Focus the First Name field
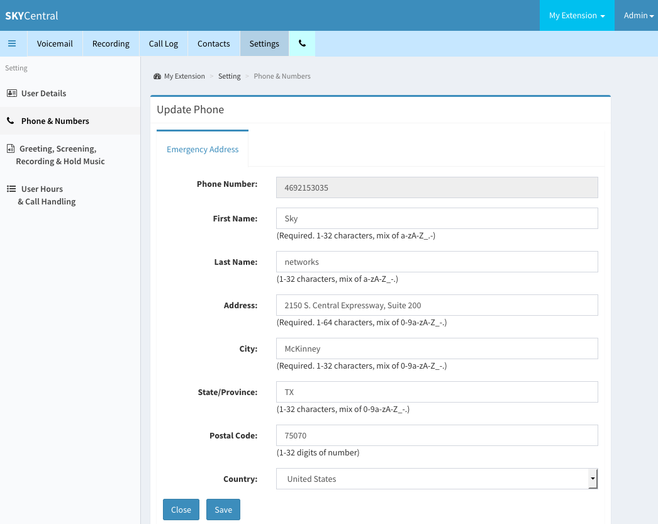This screenshot has width=658, height=524. tap(437, 218)
